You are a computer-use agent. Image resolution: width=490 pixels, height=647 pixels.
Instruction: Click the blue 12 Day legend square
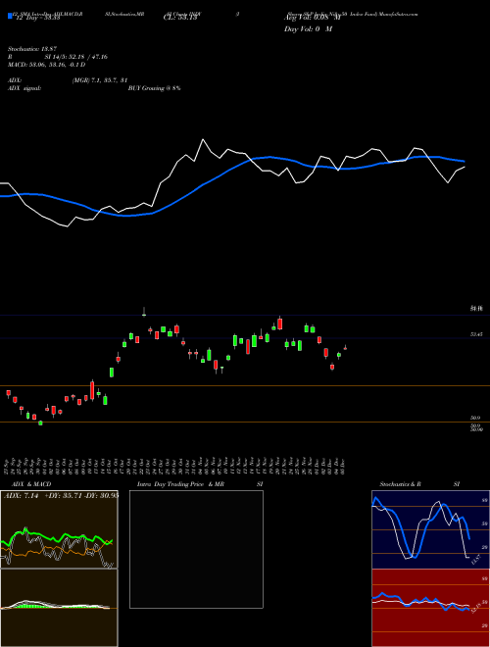pos(10,17)
